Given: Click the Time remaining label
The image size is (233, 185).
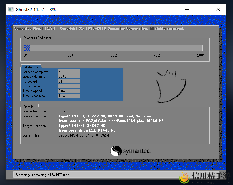Looking at the screenshot, I should coord(34,96).
